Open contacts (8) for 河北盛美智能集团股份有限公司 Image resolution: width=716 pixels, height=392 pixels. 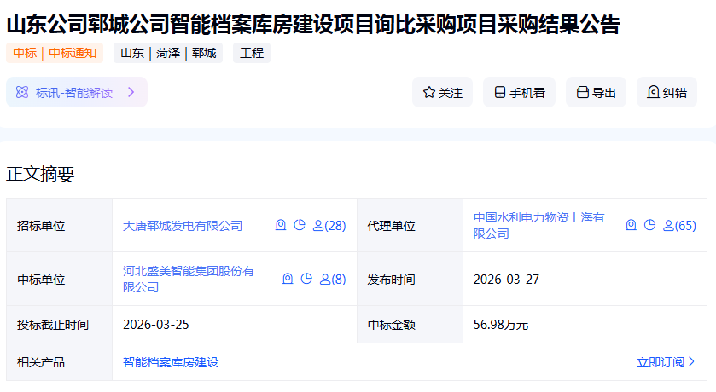(x=332, y=279)
